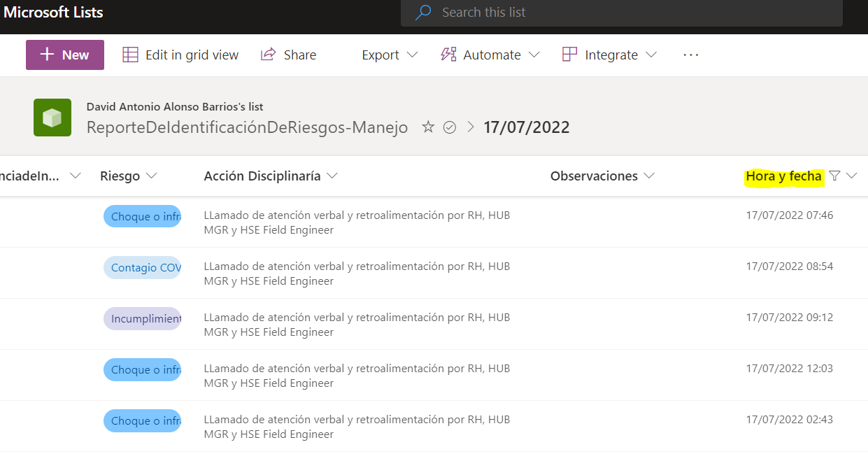Open the Acción Disciplinaría column menu
This screenshot has height=454, width=868.
point(271,176)
